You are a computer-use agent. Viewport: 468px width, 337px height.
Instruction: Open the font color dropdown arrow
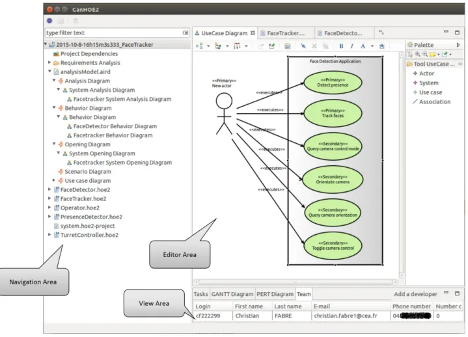point(372,46)
